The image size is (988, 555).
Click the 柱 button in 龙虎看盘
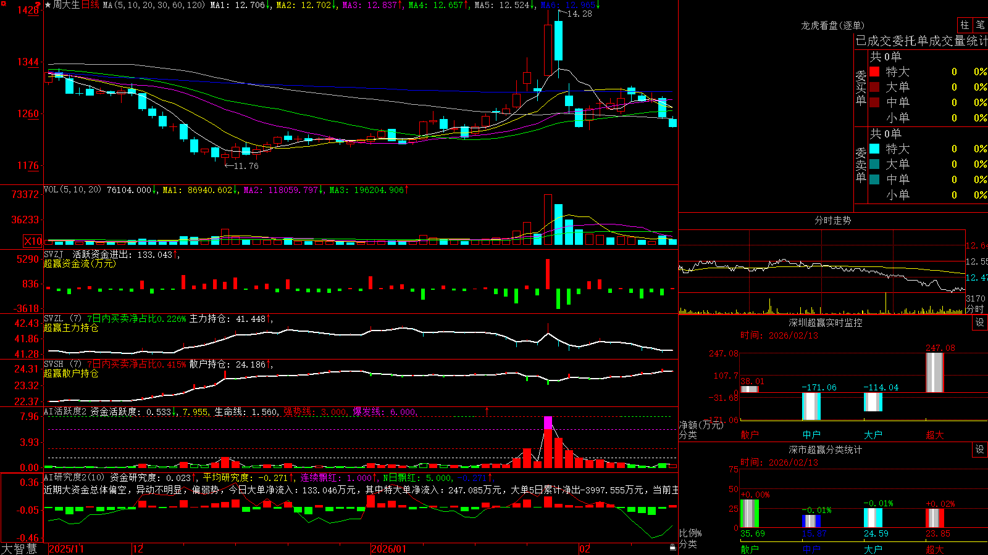point(965,25)
